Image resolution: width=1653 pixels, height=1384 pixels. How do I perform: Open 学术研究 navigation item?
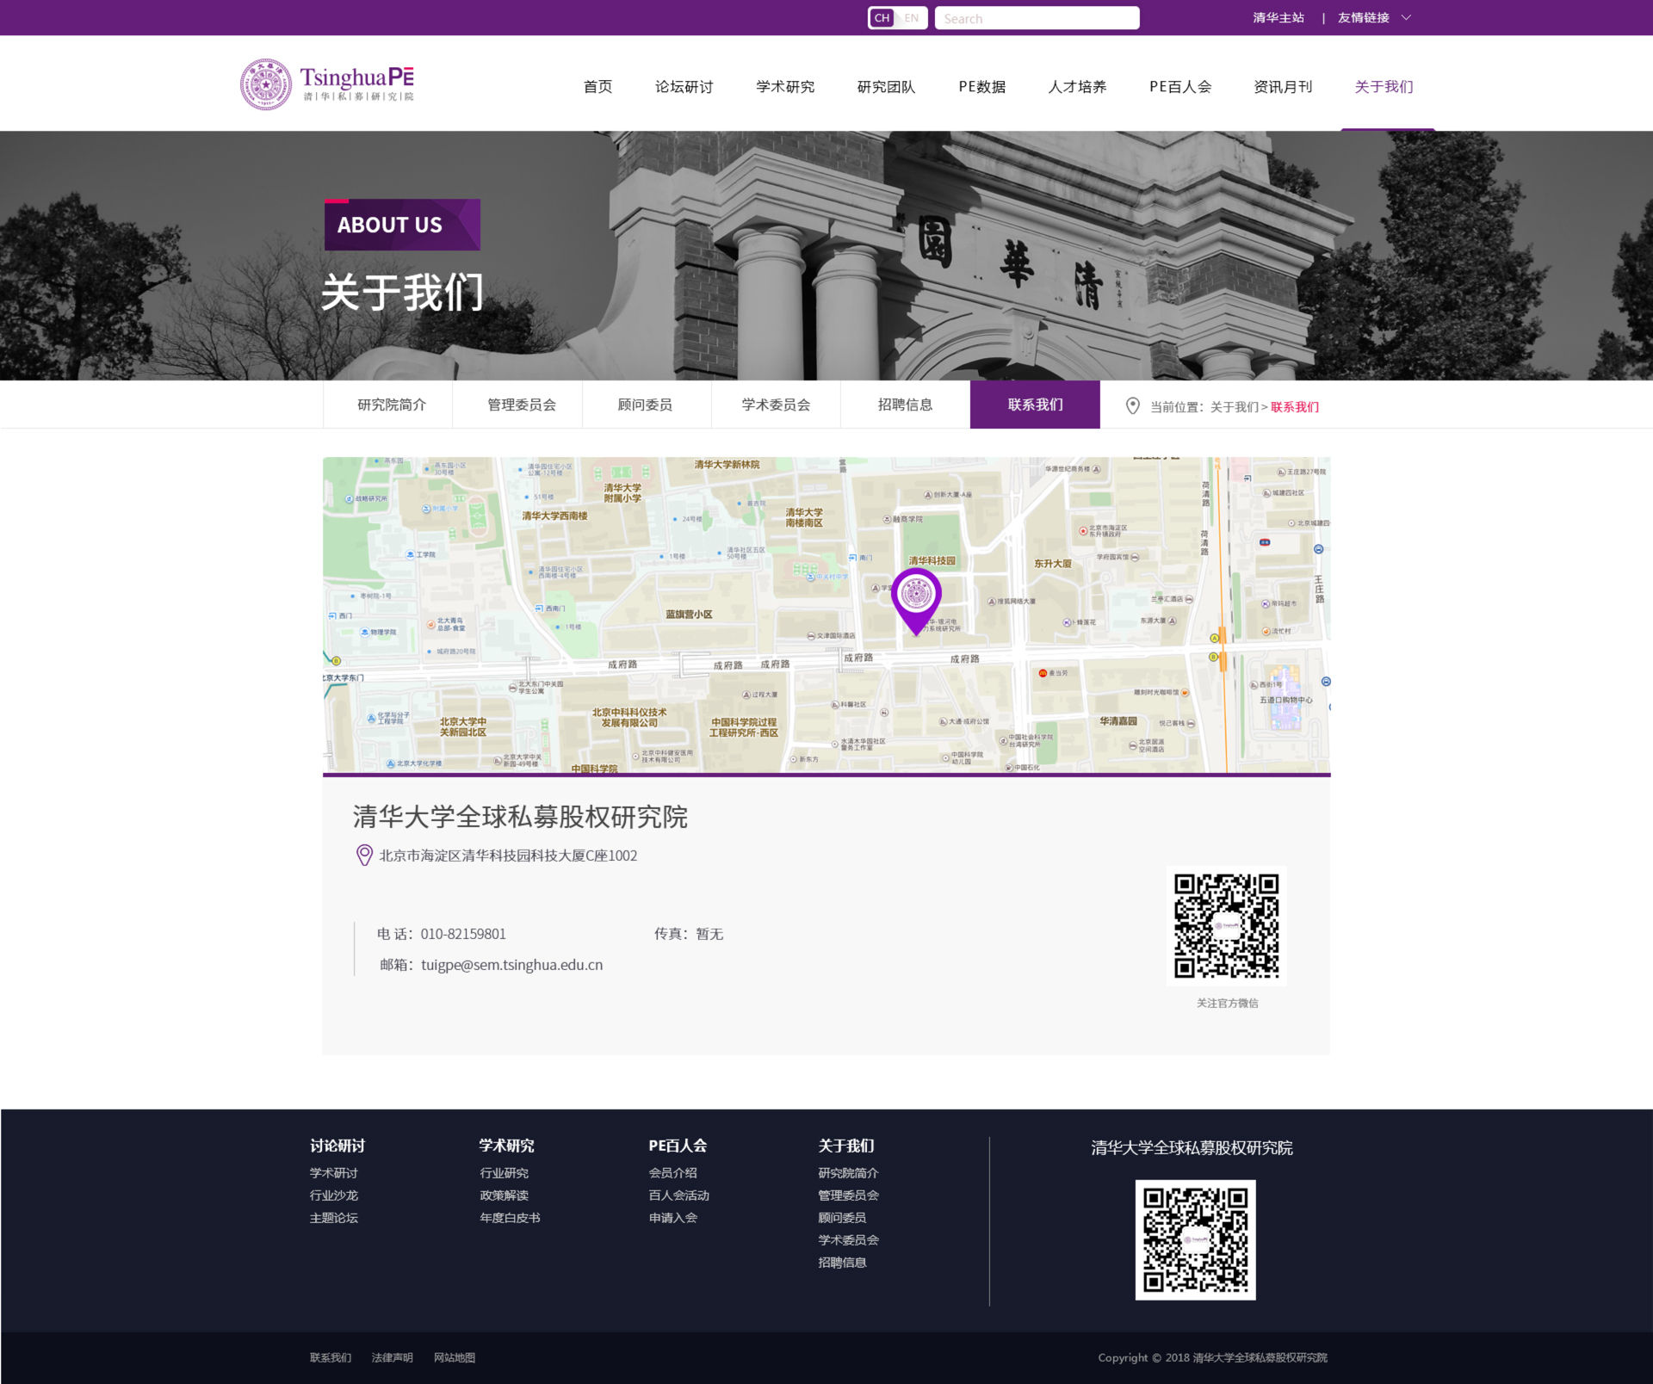click(x=785, y=87)
